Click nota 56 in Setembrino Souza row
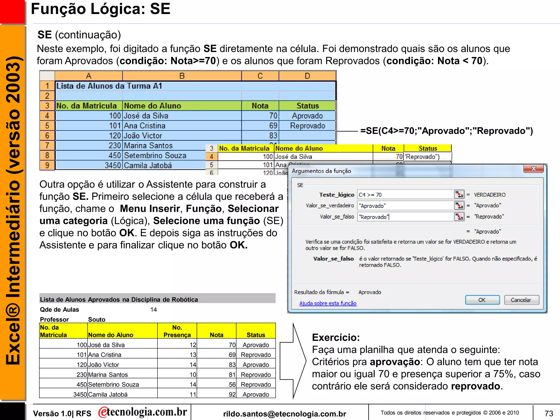 point(216,384)
